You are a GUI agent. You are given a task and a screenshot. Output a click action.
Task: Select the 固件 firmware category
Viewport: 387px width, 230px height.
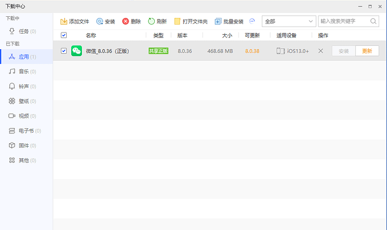[23, 145]
